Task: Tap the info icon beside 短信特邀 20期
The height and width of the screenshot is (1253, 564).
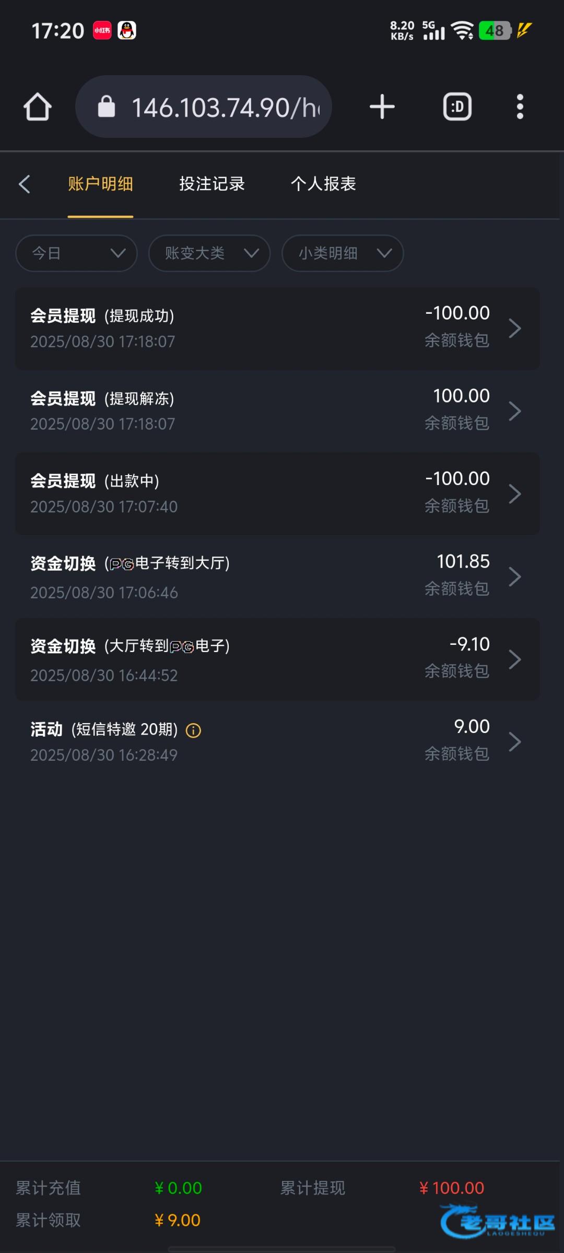Action: pos(193,730)
